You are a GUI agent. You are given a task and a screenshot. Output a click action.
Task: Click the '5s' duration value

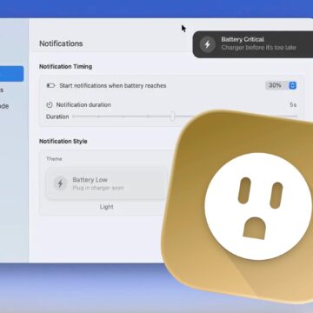(293, 105)
